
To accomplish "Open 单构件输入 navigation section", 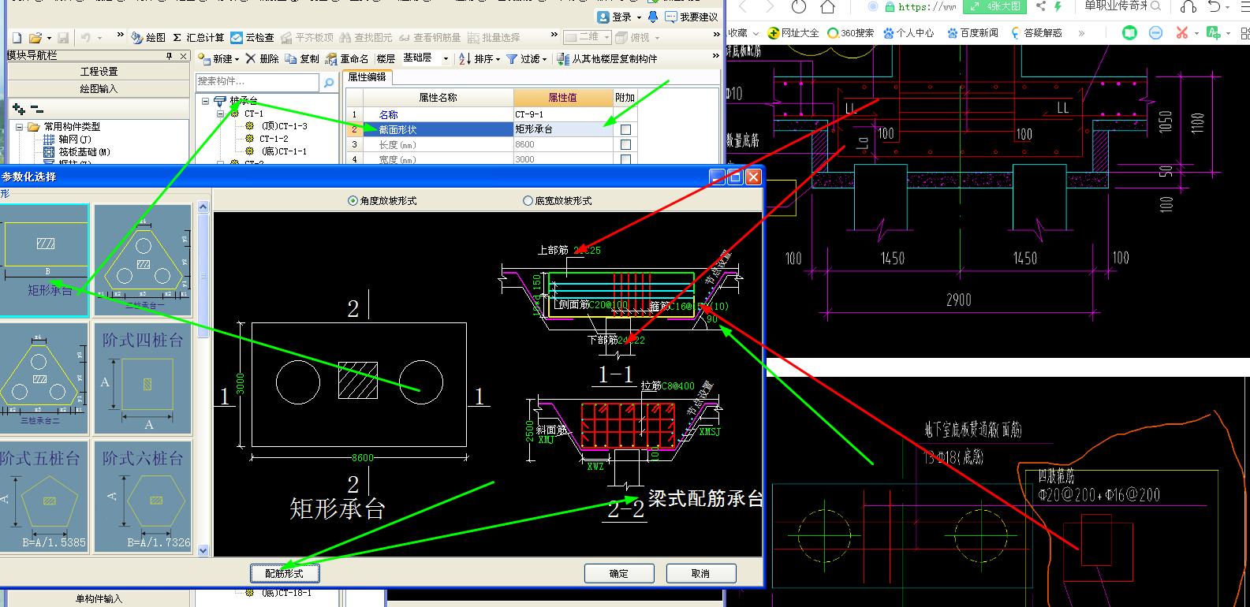I will point(99,599).
